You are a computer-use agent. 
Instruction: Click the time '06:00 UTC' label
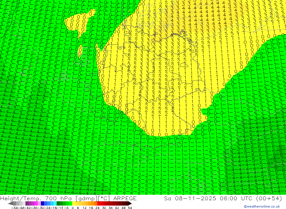[x=236, y=198]
